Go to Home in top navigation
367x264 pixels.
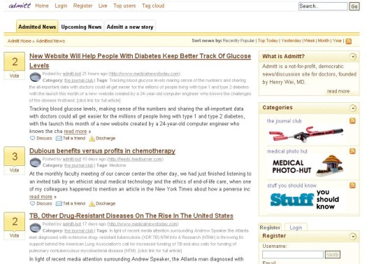[x=42, y=6]
